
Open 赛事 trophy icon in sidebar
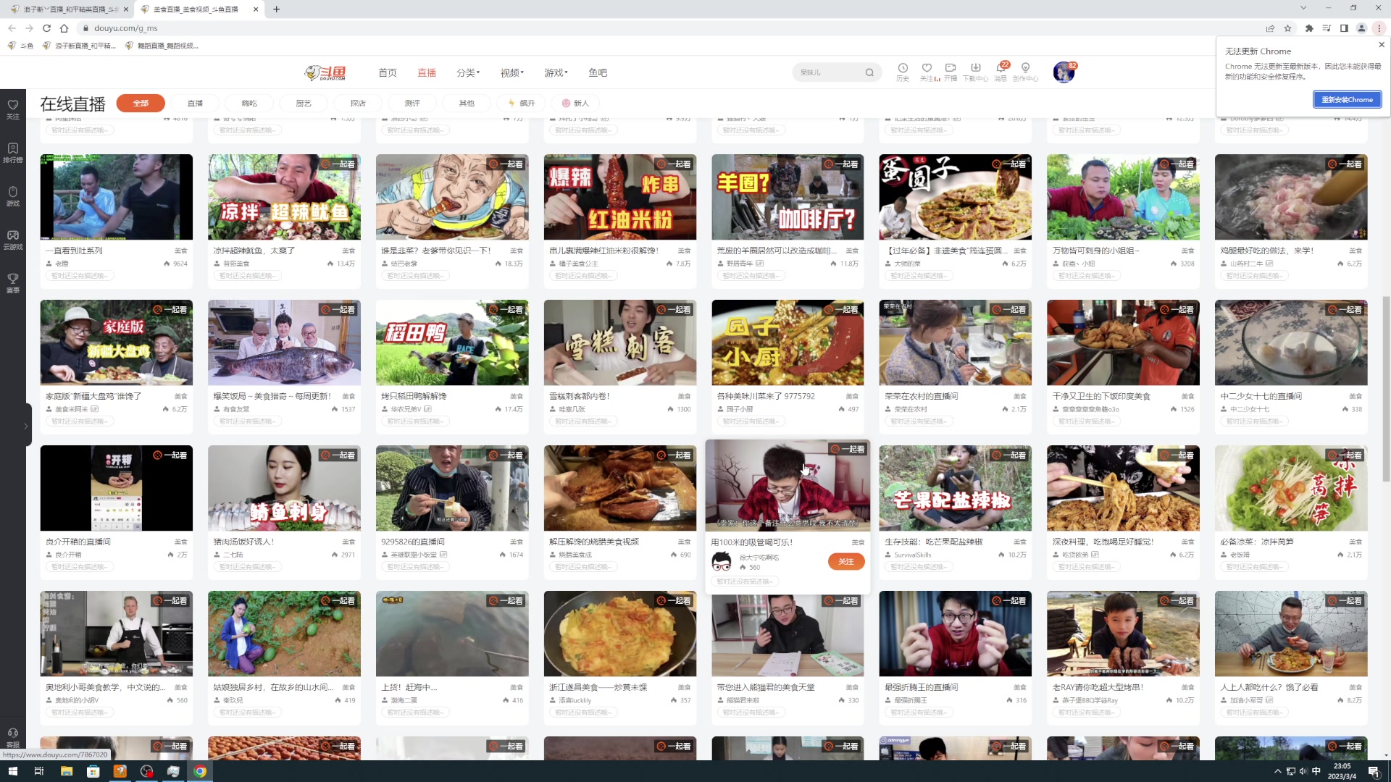click(x=13, y=283)
